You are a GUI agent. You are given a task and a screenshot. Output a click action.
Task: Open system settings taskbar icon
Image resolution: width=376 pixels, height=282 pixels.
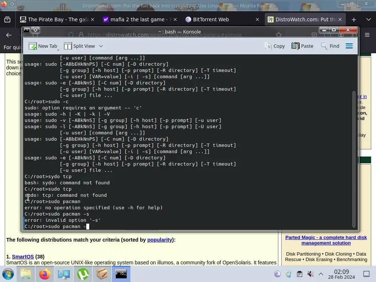click(64, 274)
